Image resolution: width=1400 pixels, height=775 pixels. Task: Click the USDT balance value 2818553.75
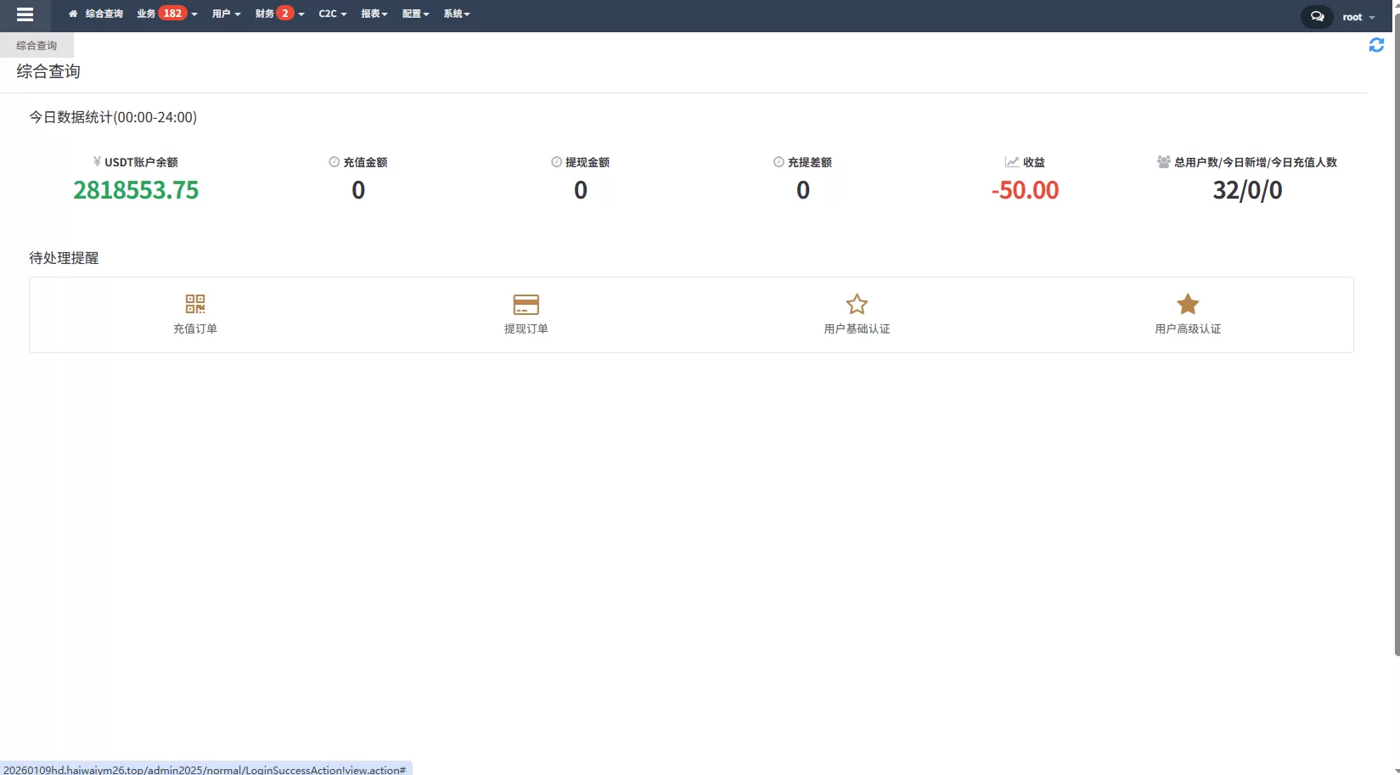tap(136, 190)
